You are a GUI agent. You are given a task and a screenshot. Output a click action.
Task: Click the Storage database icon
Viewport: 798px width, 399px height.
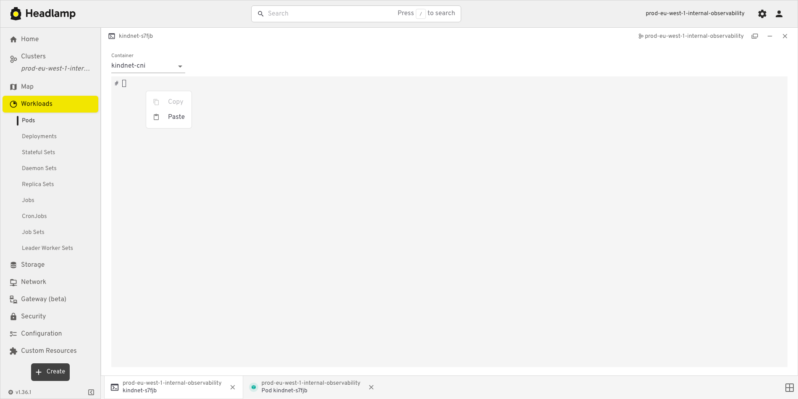(13, 265)
